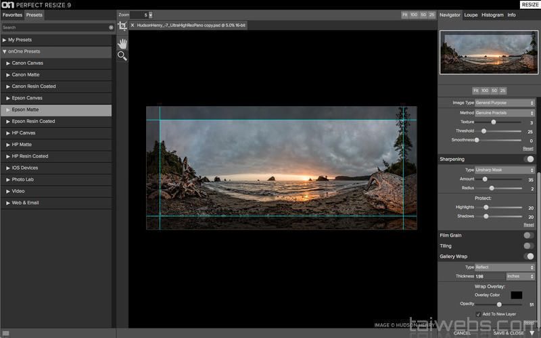The image size is (541, 338).
Task: Click the onOne logo icon
Action: point(9,5)
